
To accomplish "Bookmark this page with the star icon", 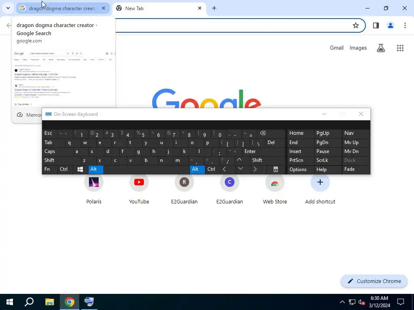I will [x=356, y=25].
